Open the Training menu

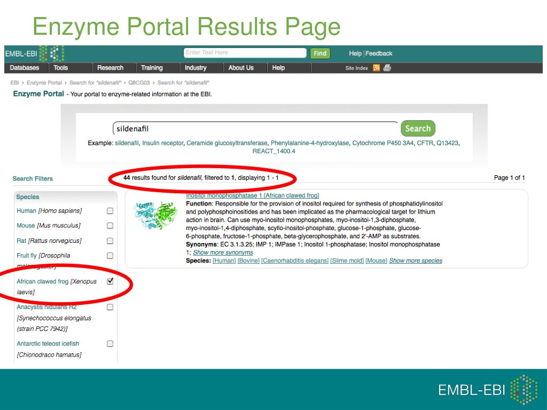(x=152, y=68)
